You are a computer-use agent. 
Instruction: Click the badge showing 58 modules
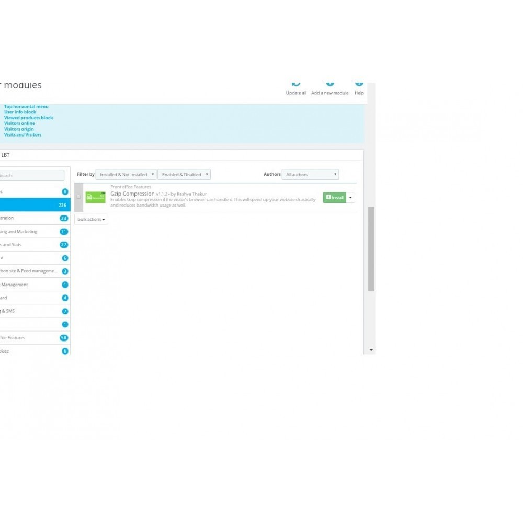tap(64, 337)
